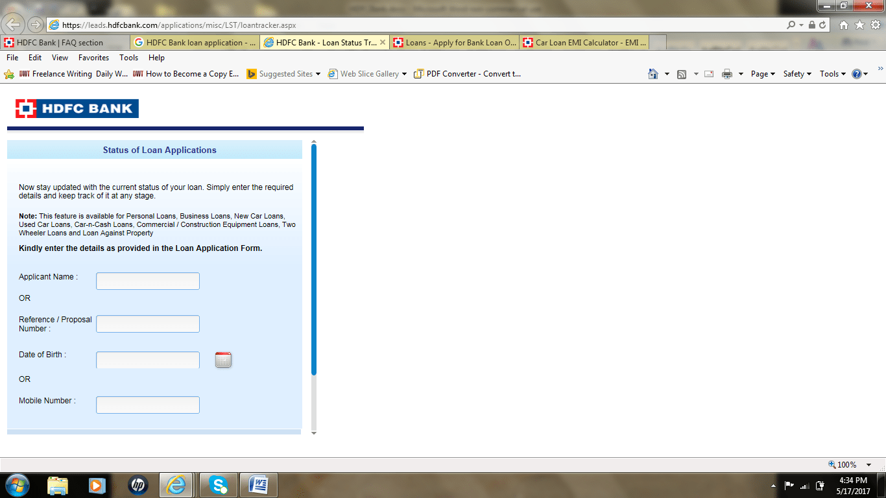Open the Help icon dropdown arrow
886x498 pixels.
[x=866, y=74]
